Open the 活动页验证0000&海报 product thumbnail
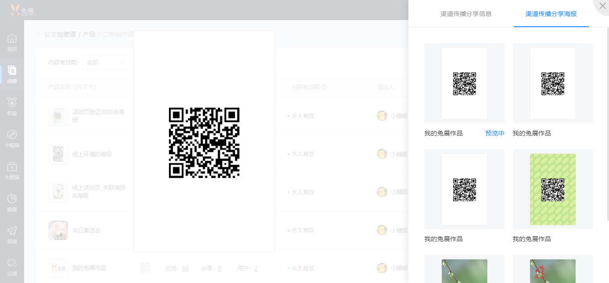609x283 pixels. (x=58, y=116)
